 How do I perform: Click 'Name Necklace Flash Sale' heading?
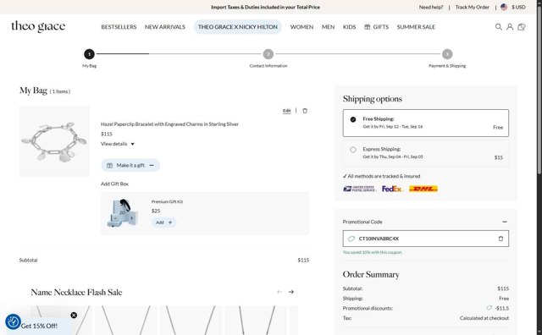coord(76,292)
